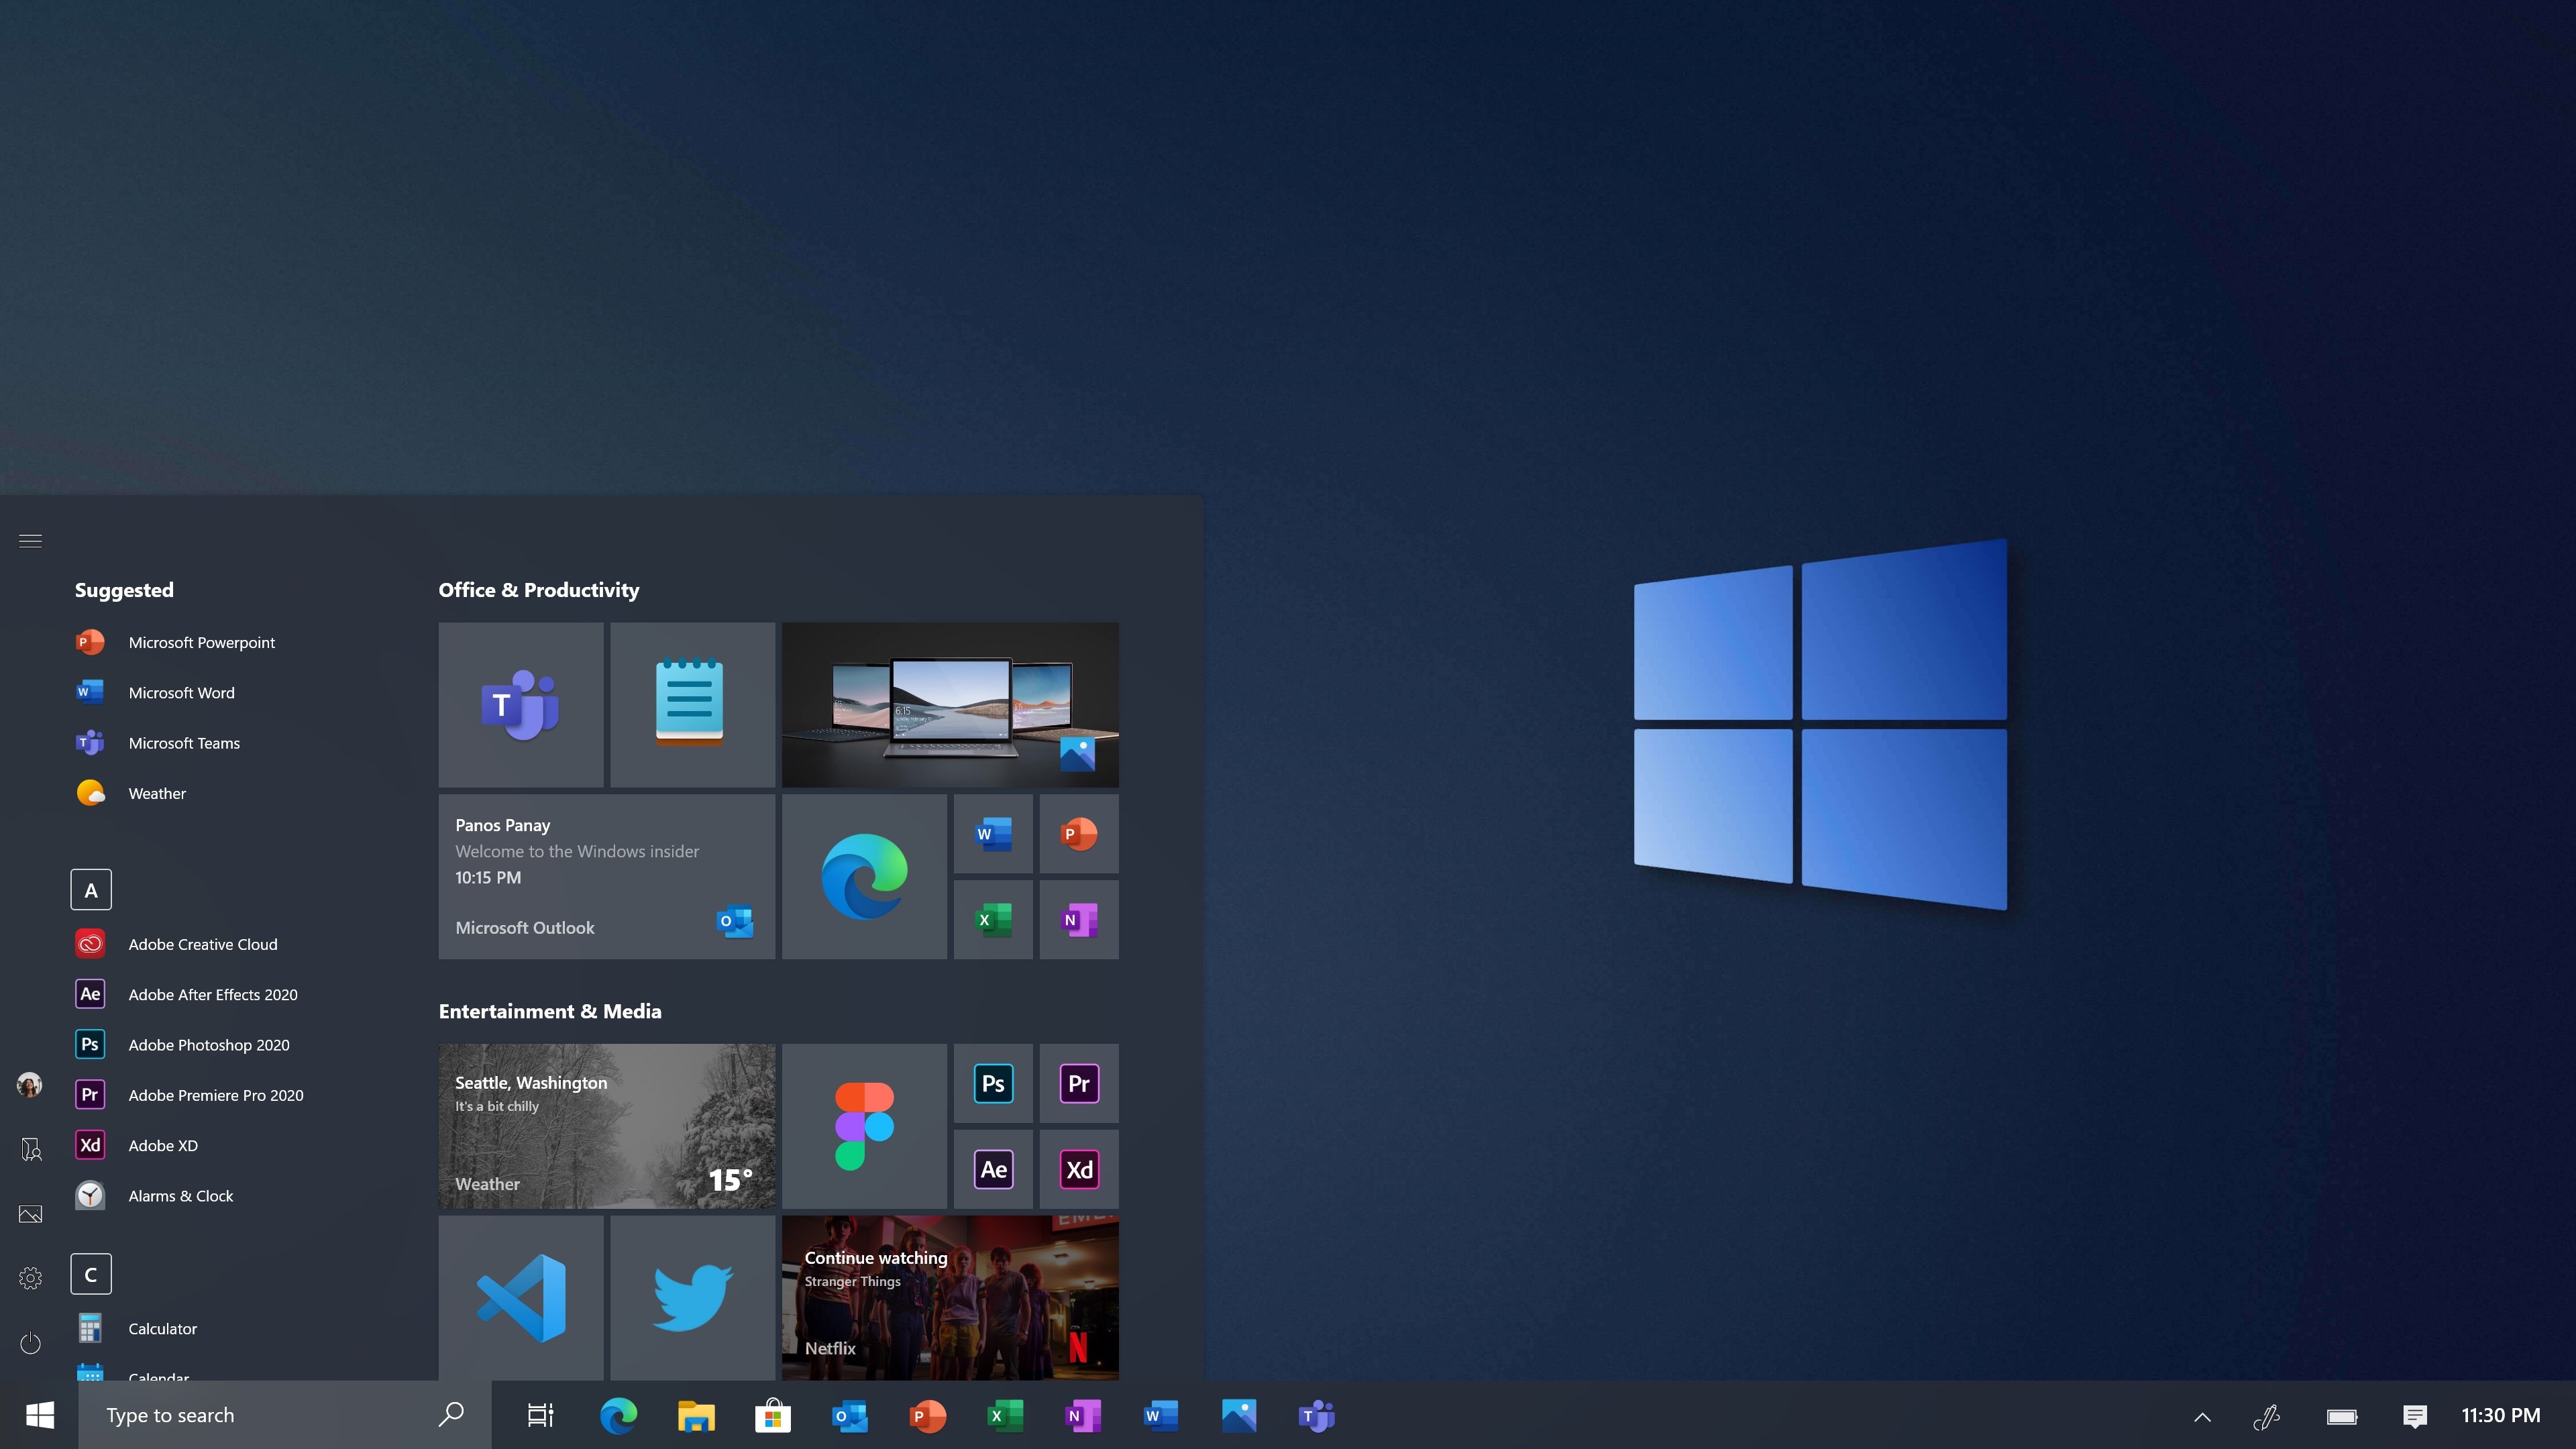
Task: Open Microsoft Teams from Suggested
Action: pyautogui.click(x=158, y=743)
